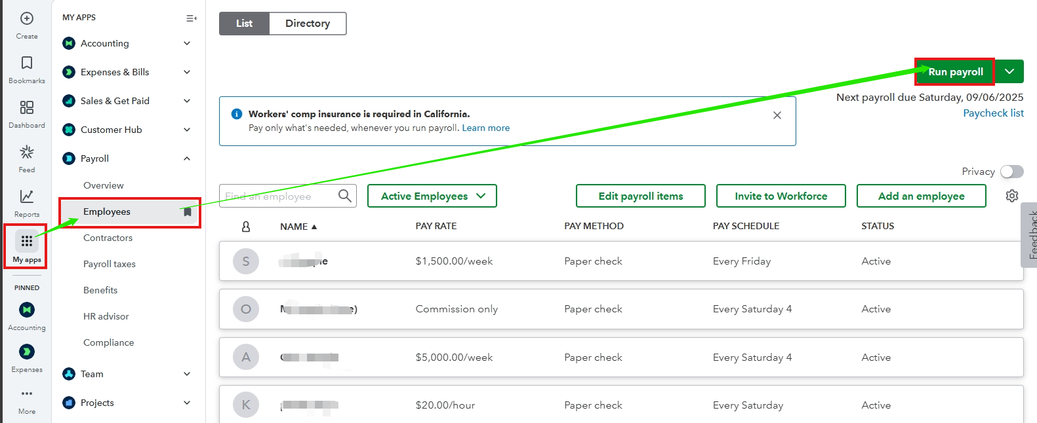Image resolution: width=1037 pixels, height=423 pixels.
Task: Click the Create plus icon
Action: [x=27, y=18]
